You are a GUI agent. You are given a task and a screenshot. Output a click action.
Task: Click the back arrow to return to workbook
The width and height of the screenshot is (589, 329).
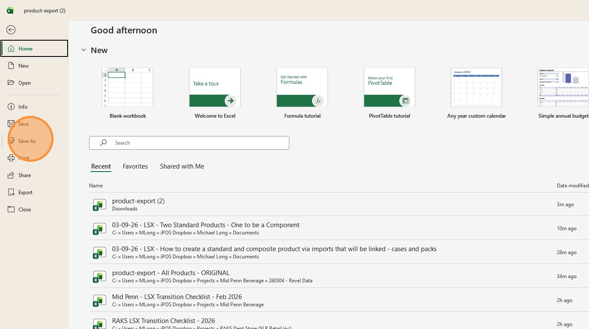[x=11, y=30]
